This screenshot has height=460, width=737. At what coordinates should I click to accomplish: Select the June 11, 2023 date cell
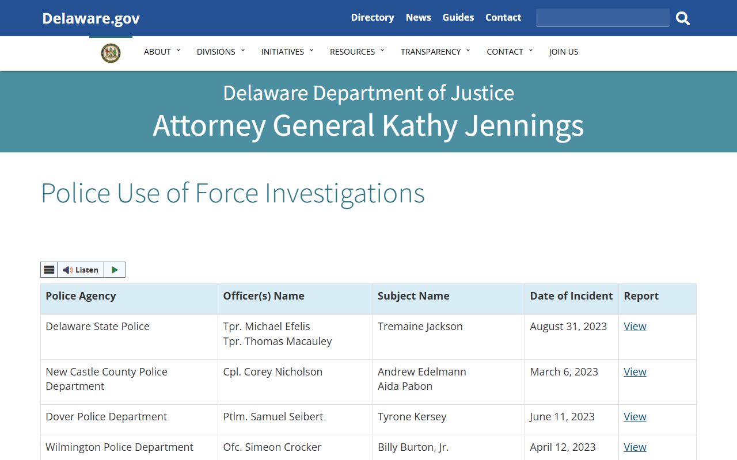(x=572, y=420)
